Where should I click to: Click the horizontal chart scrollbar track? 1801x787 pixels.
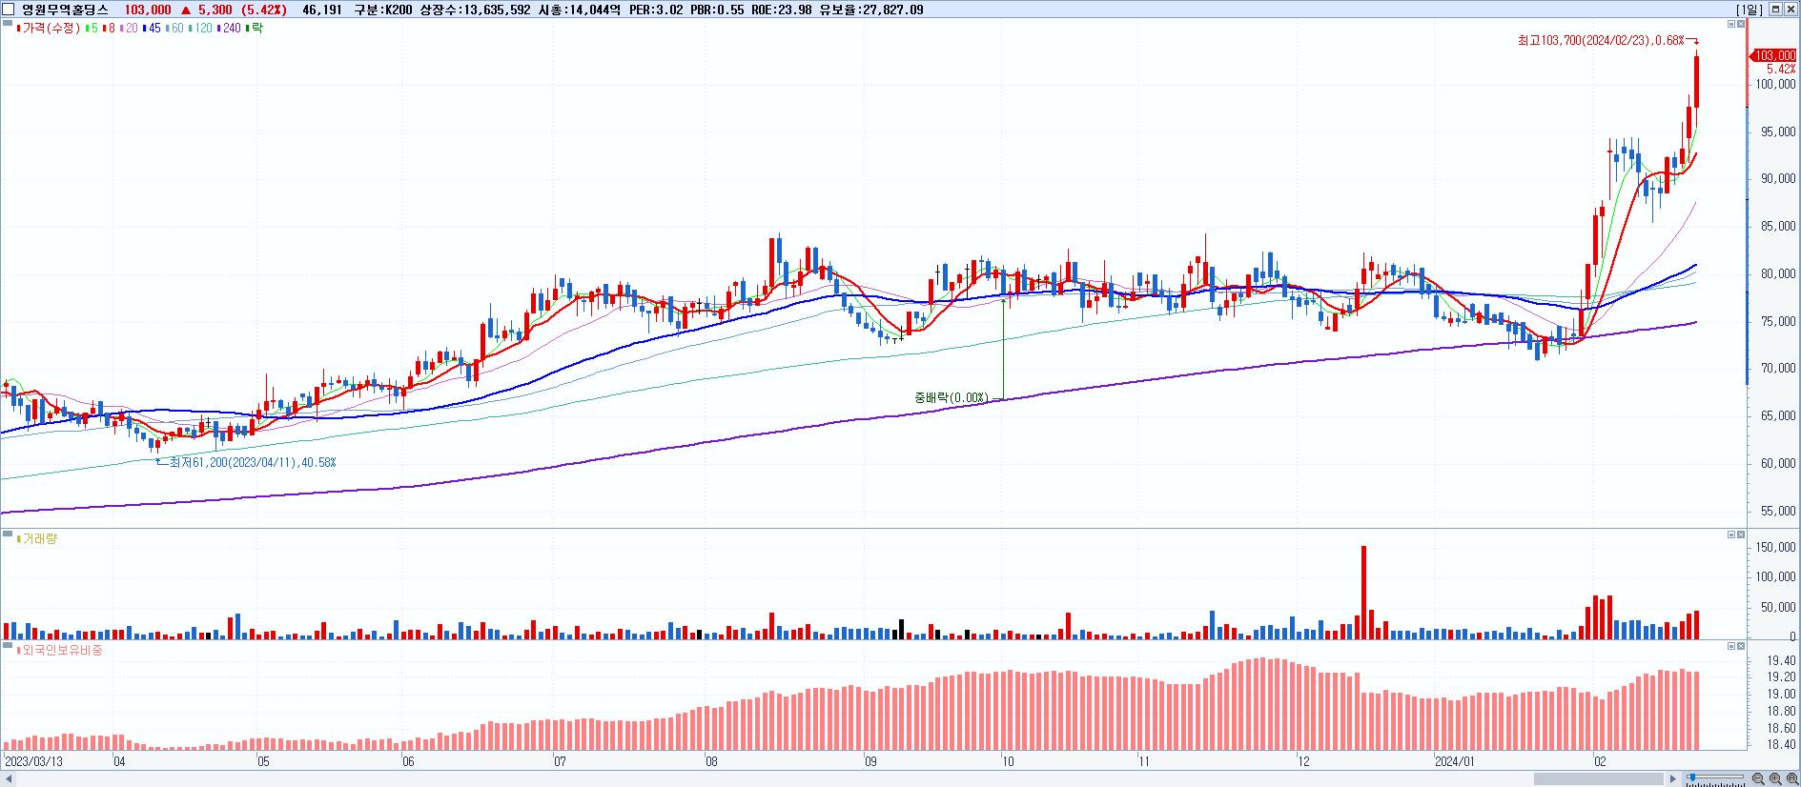click(x=839, y=778)
